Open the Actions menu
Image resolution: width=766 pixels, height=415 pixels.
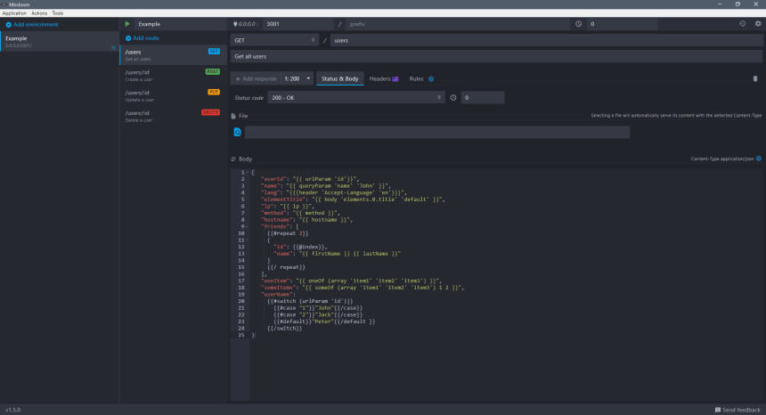(39, 13)
